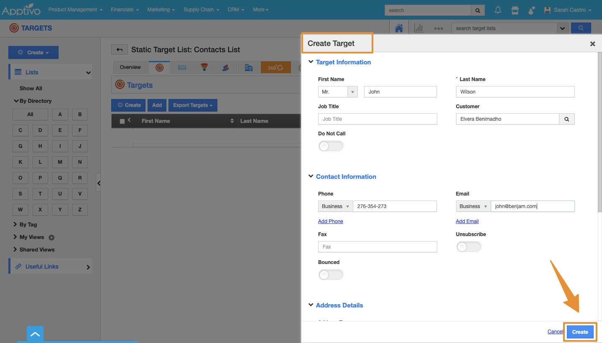Click Create in the Targets toolbar
602x343 pixels.
point(128,105)
